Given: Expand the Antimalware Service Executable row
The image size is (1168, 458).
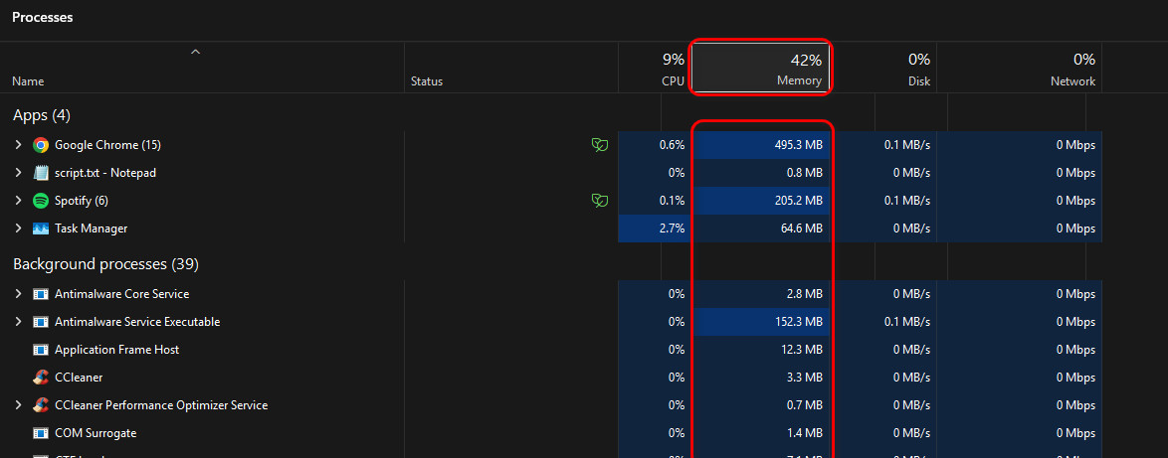Looking at the screenshot, I should coord(18,322).
